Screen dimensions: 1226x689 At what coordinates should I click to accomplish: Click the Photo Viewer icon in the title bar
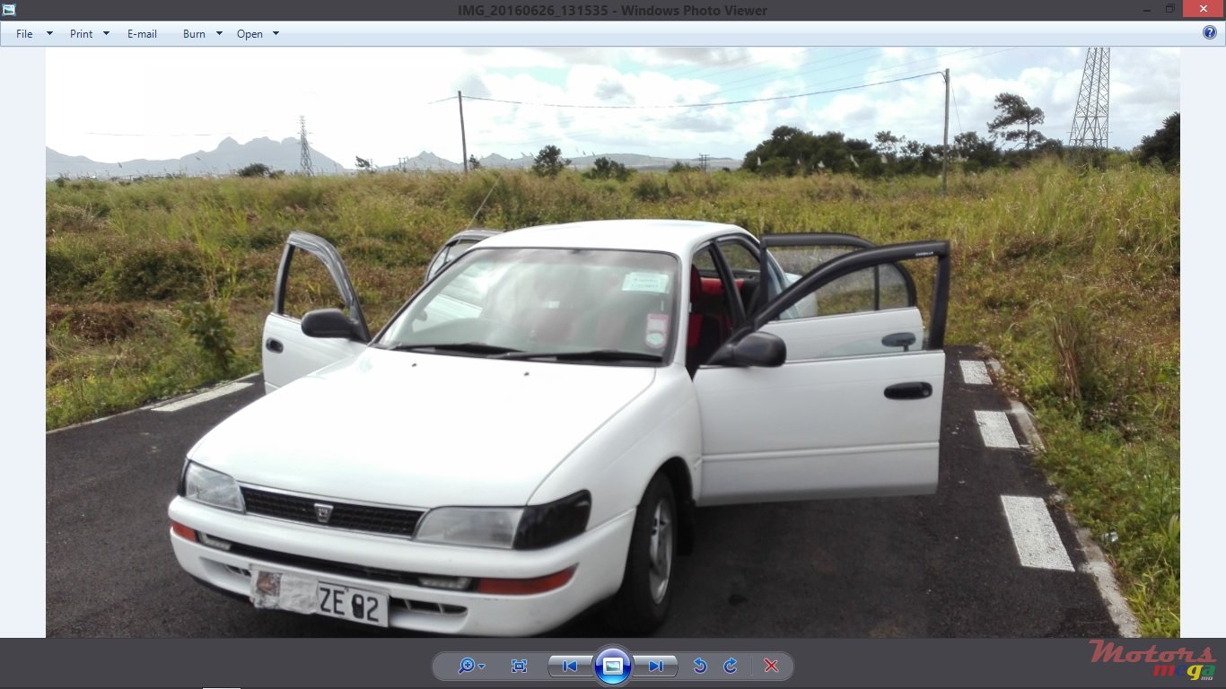9,9
